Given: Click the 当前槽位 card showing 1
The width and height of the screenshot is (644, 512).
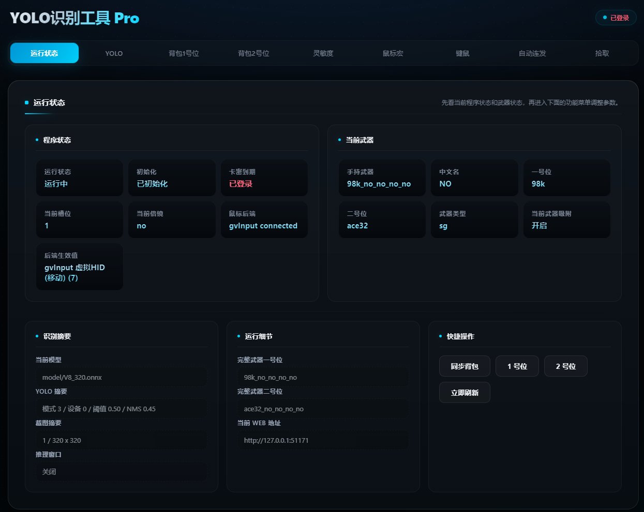Looking at the screenshot, I should tap(80, 220).
